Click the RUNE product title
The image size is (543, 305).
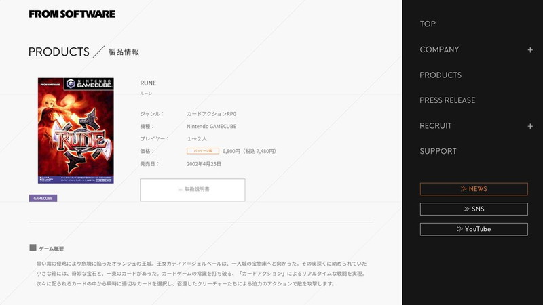[x=148, y=83]
